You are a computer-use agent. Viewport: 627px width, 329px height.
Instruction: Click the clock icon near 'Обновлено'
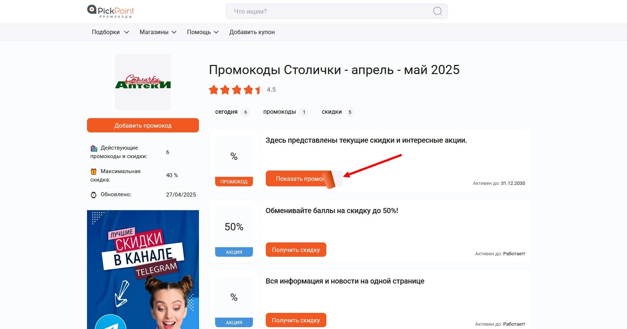[94, 195]
